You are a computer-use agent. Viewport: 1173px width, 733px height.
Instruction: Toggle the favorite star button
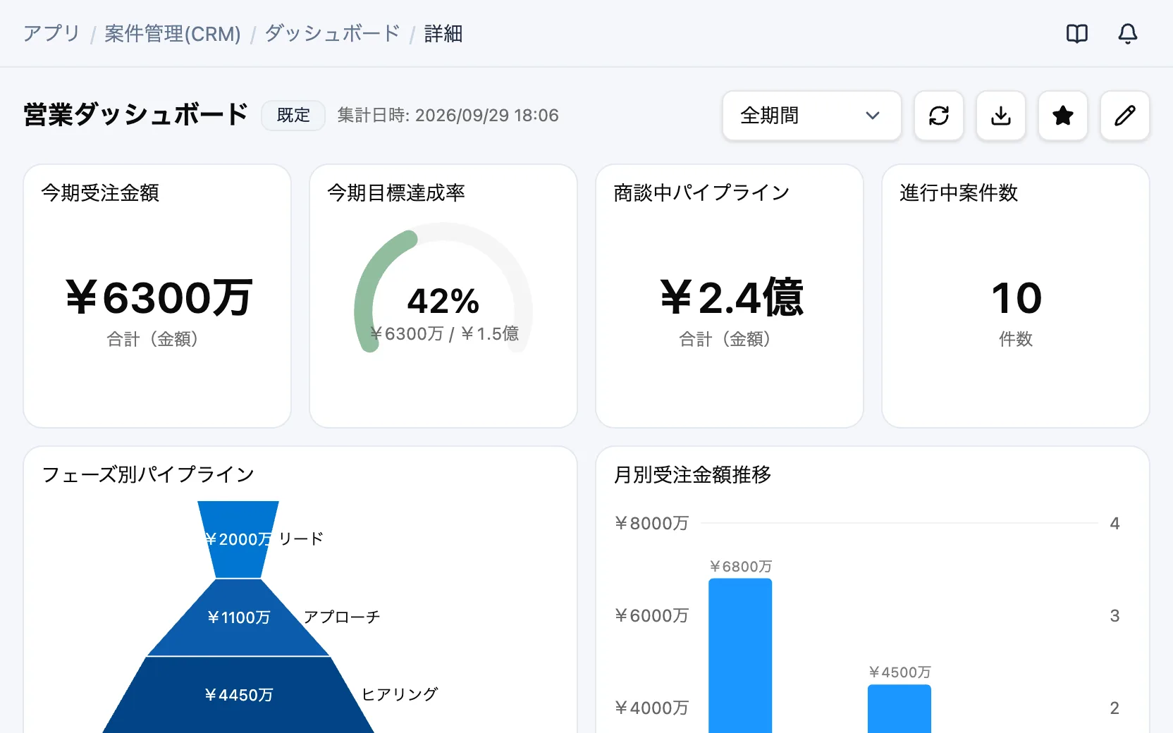[x=1063, y=116]
